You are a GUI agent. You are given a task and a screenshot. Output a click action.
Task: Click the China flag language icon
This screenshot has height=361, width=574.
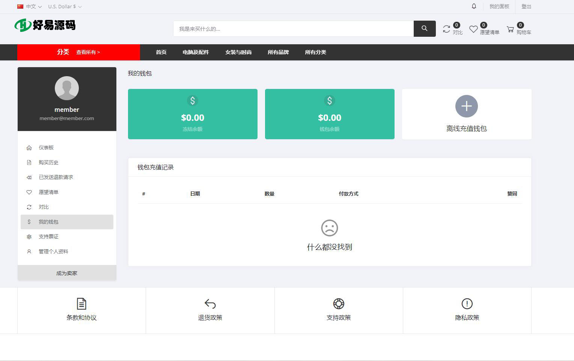point(20,6)
